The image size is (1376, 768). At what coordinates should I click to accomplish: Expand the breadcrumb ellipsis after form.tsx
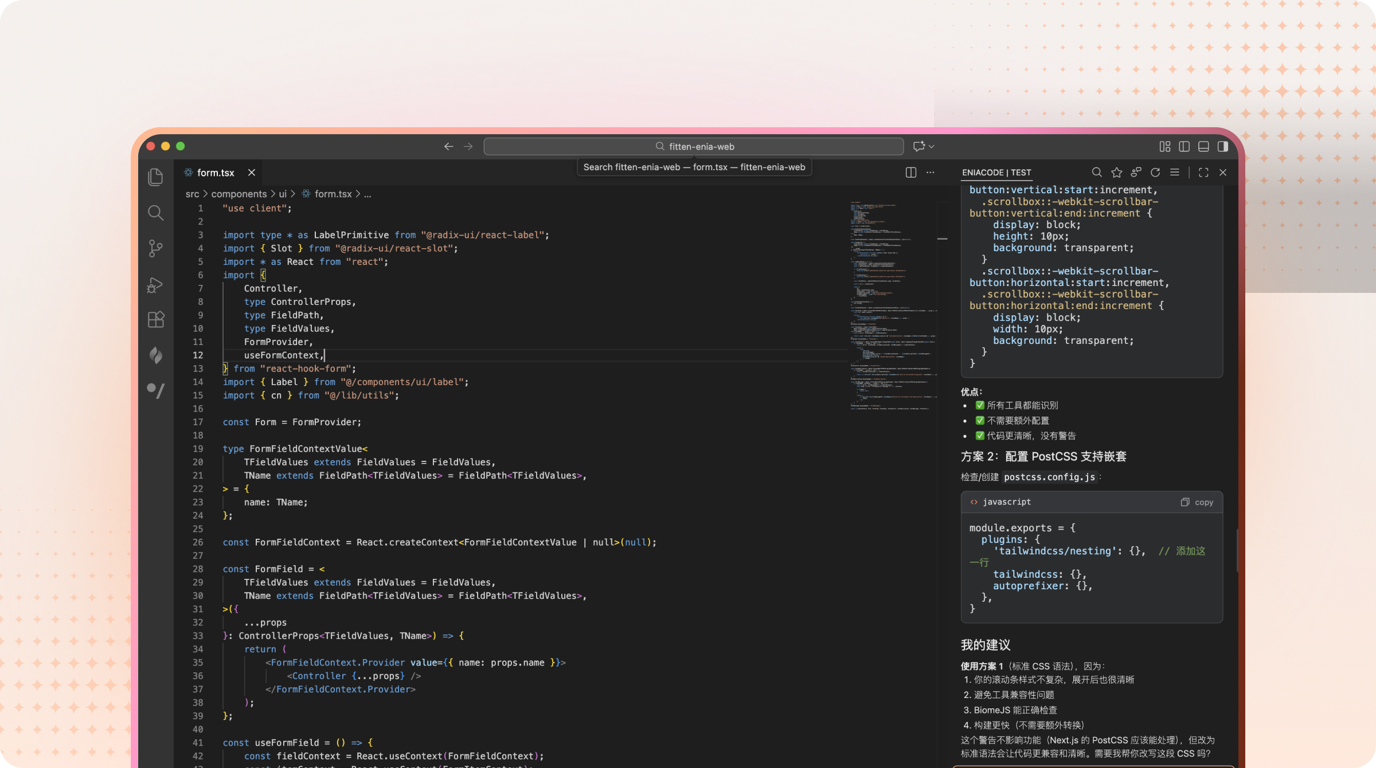pos(368,194)
